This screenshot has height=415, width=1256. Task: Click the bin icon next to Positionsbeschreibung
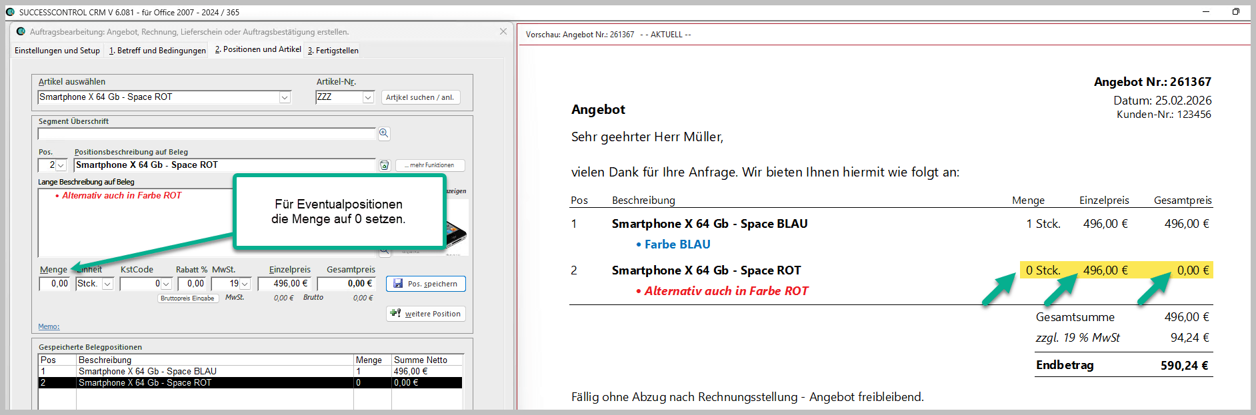pos(385,165)
